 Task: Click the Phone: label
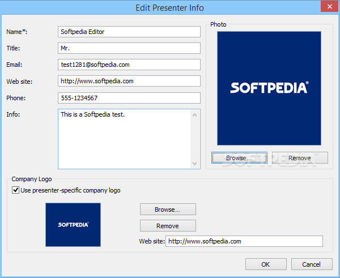pyautogui.click(x=16, y=98)
